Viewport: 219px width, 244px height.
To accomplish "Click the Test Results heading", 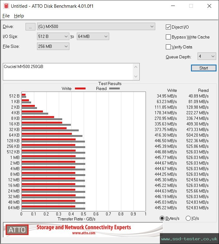I will click(x=110, y=84).
